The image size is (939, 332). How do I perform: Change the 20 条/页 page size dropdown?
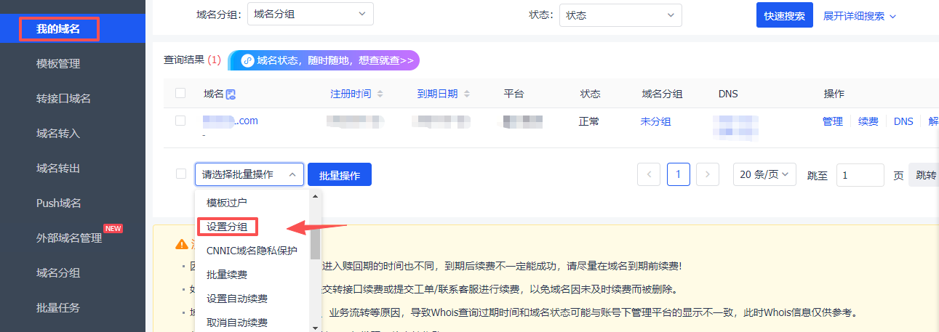tap(764, 174)
